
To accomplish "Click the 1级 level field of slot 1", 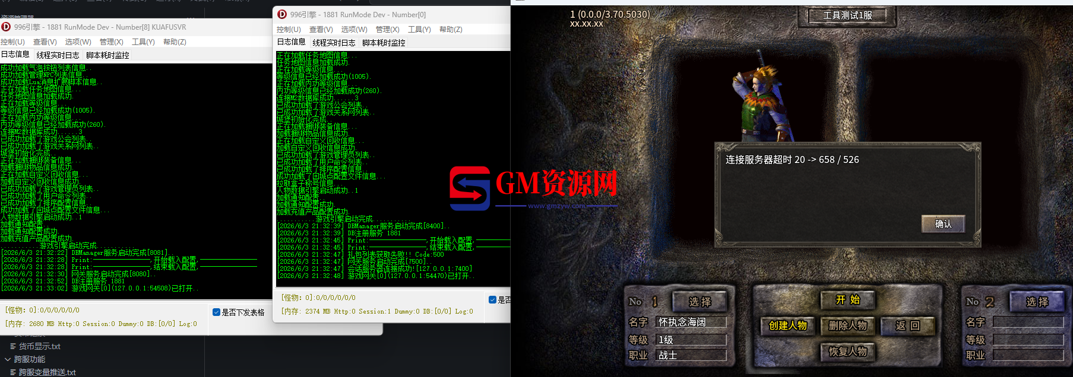I will pyautogui.click(x=691, y=340).
